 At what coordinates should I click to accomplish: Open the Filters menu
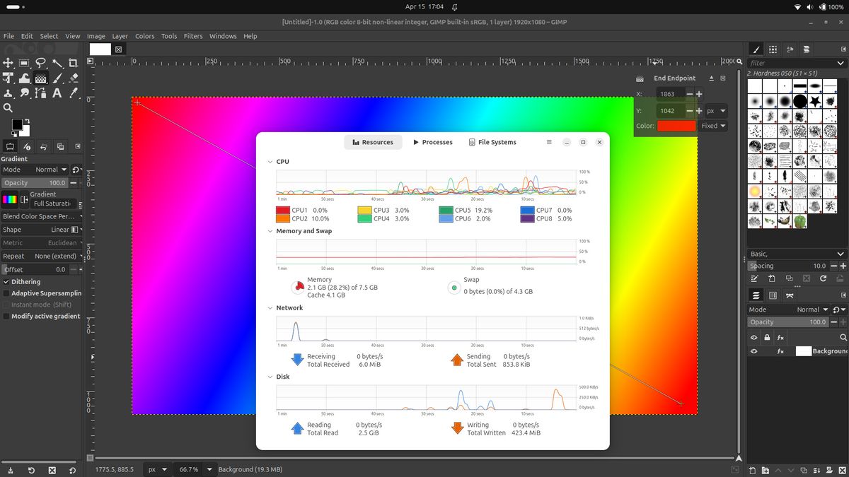pos(192,36)
